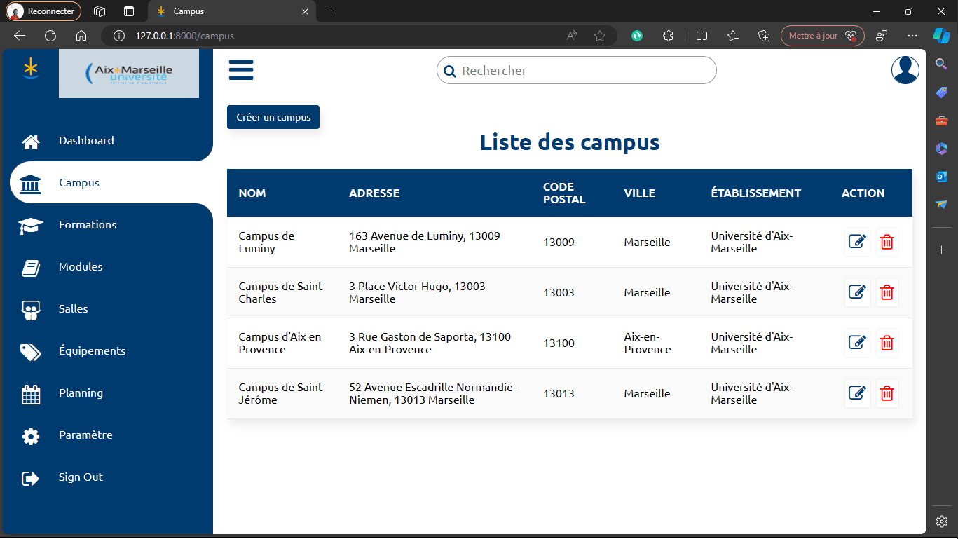Click the Créer un campus button
Screen dimensions: 958x539
[x=273, y=117]
